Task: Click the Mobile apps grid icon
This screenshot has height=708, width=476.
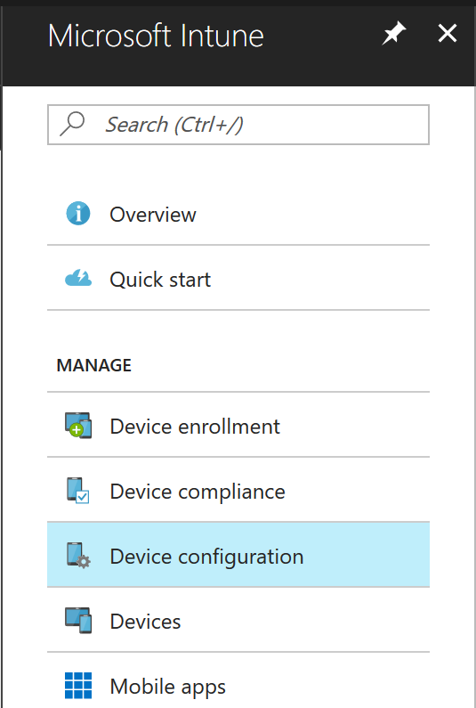Action: (78, 686)
